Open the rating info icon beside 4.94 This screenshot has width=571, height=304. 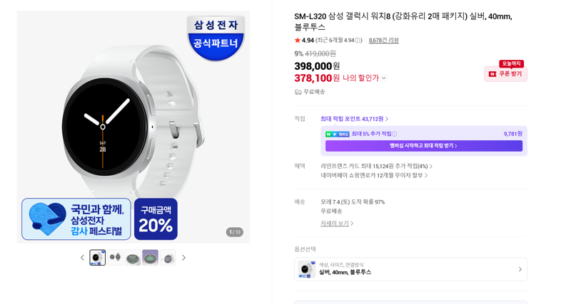point(358,41)
